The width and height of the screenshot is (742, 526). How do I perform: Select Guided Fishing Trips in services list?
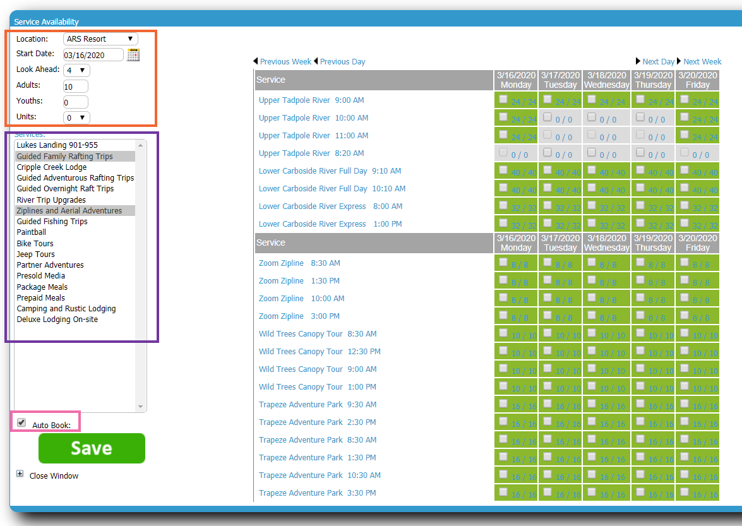pos(52,222)
